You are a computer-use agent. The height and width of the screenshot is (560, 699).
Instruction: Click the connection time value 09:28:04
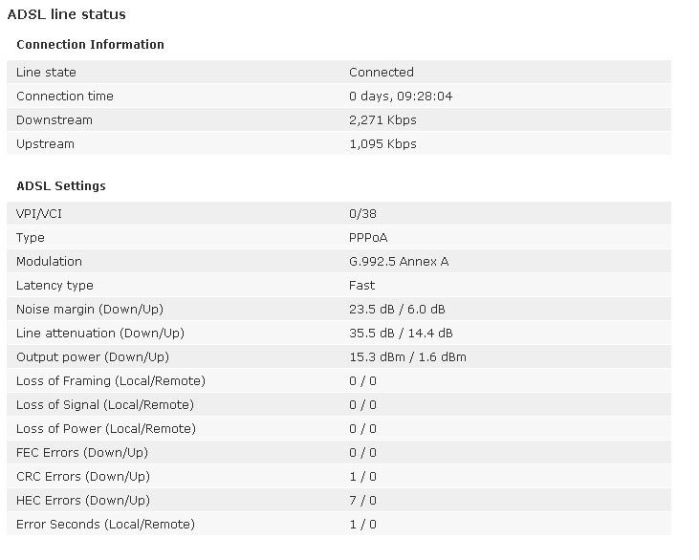400,97
